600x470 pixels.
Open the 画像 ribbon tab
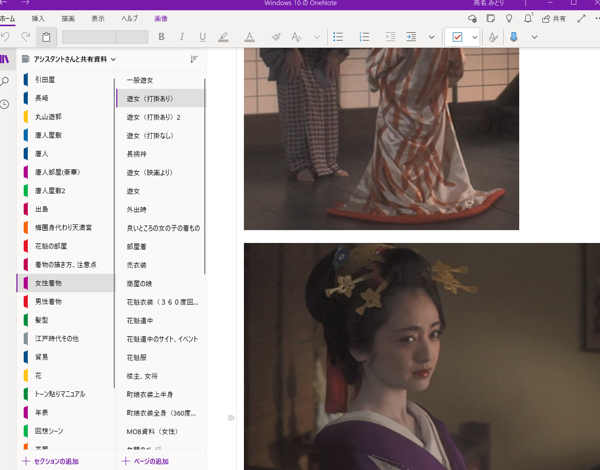tap(161, 18)
